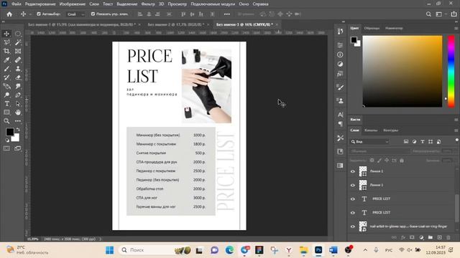Open the Character panel icon
Screen dimensions: 460x258
340,115
